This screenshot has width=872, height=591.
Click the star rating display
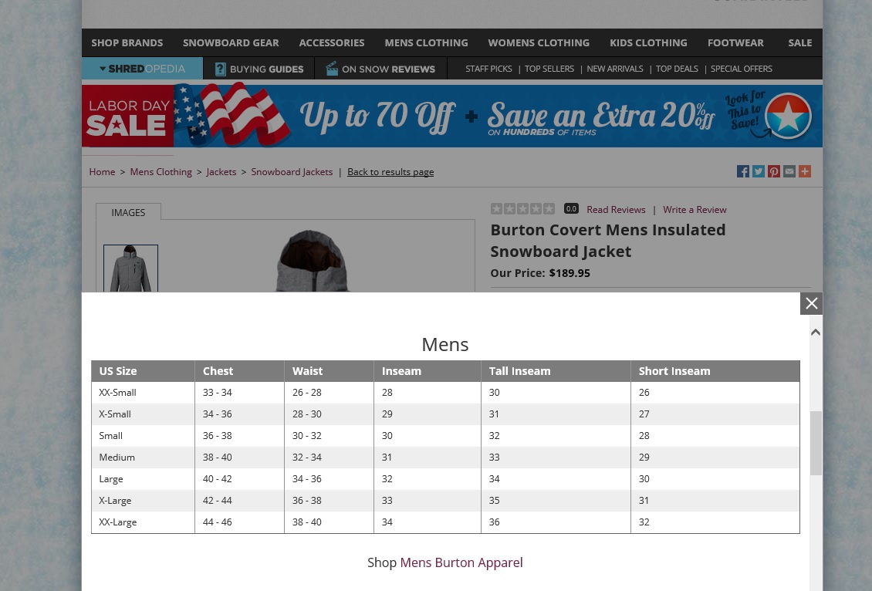[522, 209]
